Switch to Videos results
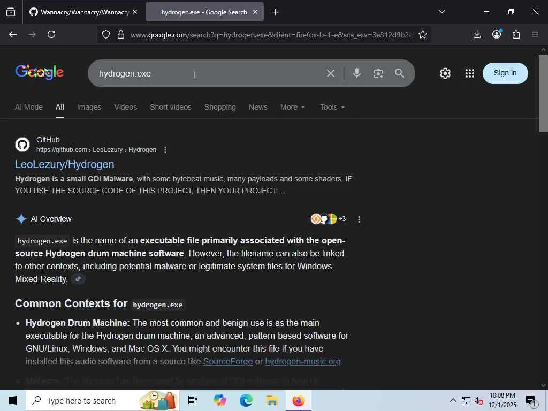The image size is (548, 411). tap(125, 107)
